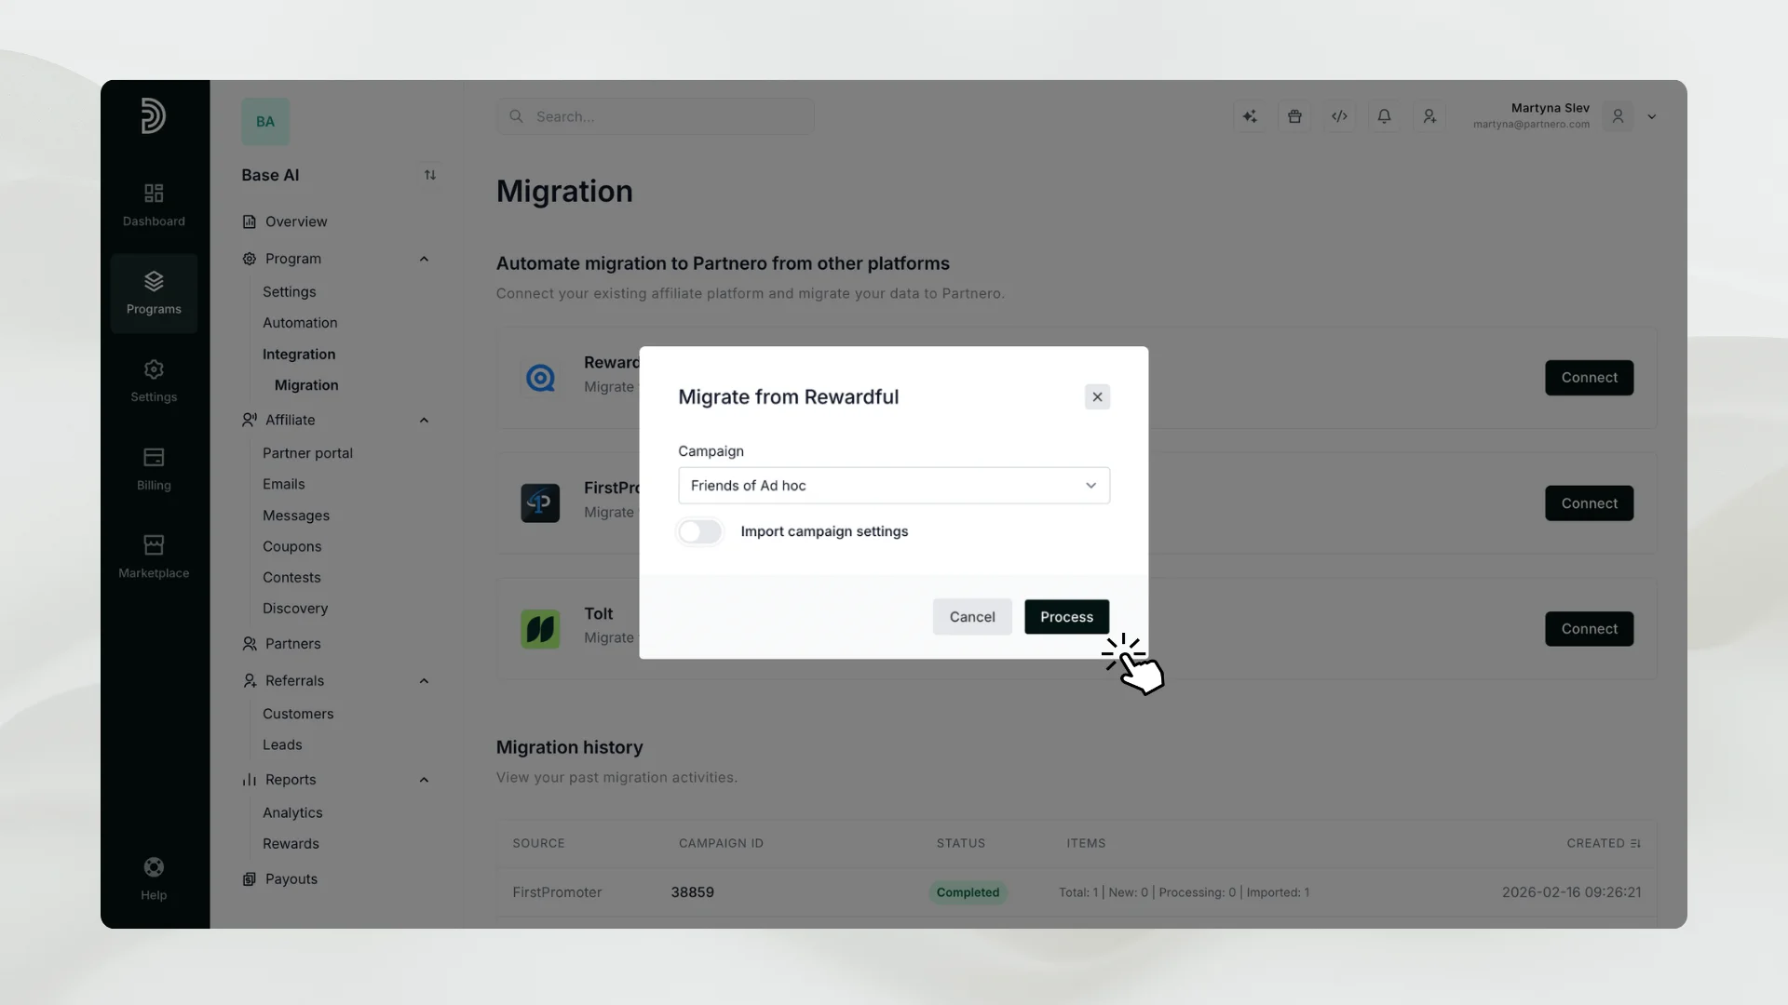Collapse the Reports section chevron
Screen dimensions: 1788x1005
tap(424, 780)
